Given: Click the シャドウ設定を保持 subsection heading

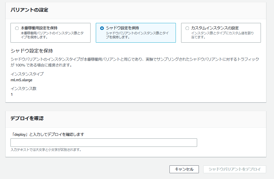Looking at the screenshot, I should 32,51.
